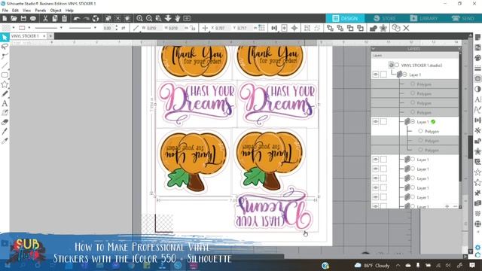Toggle visibility of active Layer 1
The height and width of the screenshot is (271, 482).
pyautogui.click(x=376, y=122)
